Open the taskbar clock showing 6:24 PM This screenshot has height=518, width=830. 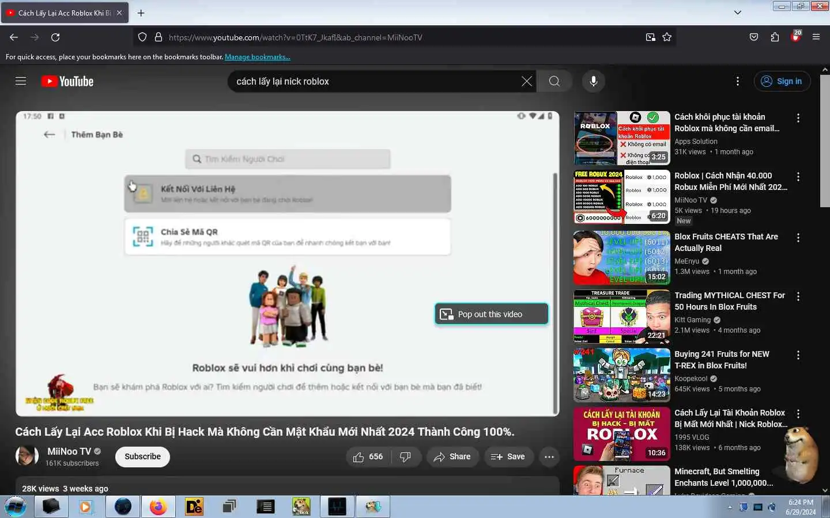pos(801,507)
